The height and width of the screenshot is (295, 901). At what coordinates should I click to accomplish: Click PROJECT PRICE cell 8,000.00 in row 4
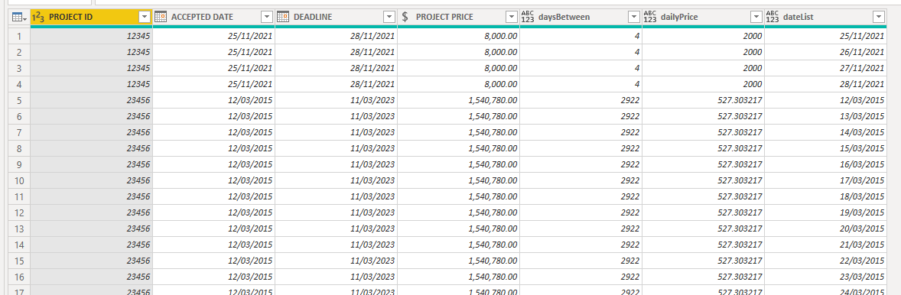click(x=459, y=84)
